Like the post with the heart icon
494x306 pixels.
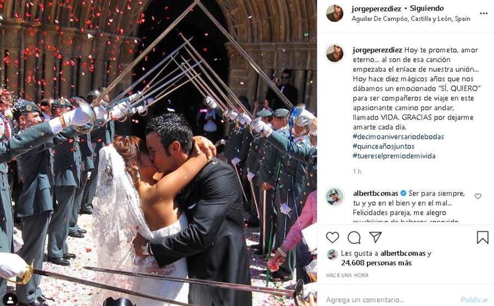point(333,237)
